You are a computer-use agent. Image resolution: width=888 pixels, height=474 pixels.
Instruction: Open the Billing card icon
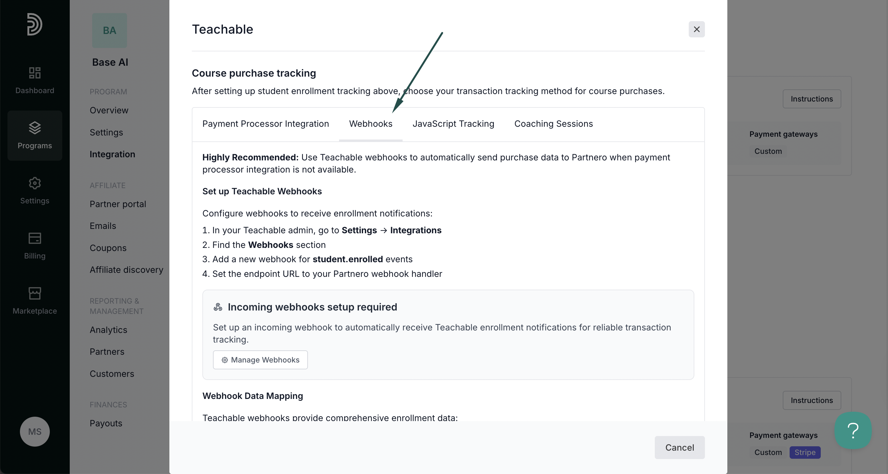tap(35, 238)
